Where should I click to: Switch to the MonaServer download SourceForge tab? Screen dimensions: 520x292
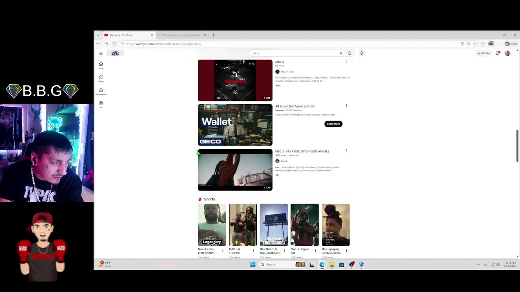click(x=182, y=35)
